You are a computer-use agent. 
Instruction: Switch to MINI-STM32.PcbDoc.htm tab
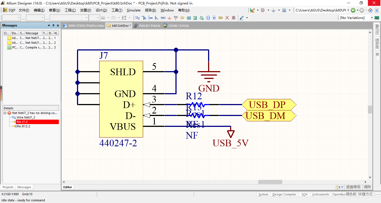[84, 26]
